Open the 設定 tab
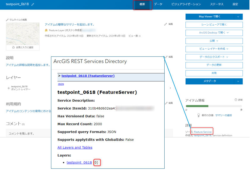Screen dimensions: 250x175 click(x=235, y=4)
